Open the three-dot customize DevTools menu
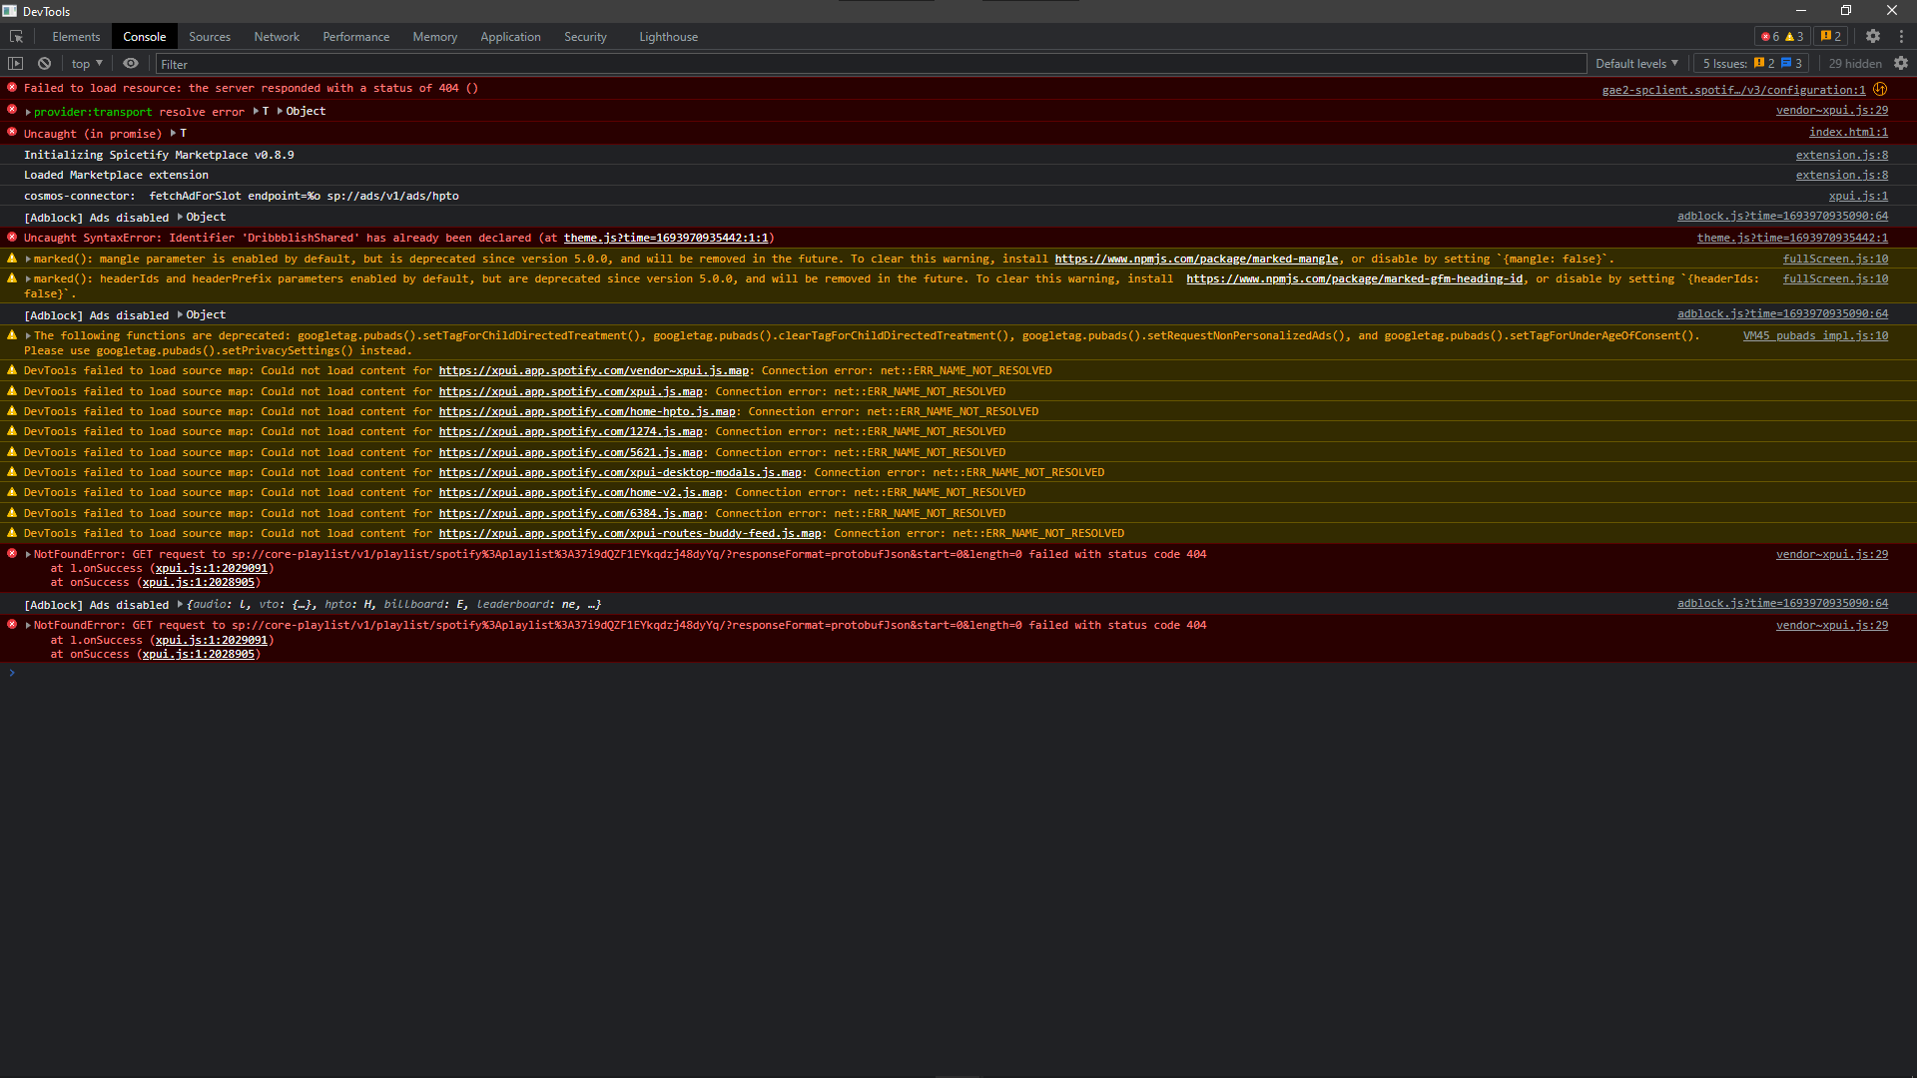 [x=1901, y=37]
